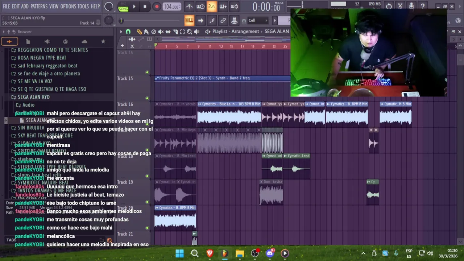Open the browser All tab icon
This screenshot has width=464, height=261.
[9, 41]
